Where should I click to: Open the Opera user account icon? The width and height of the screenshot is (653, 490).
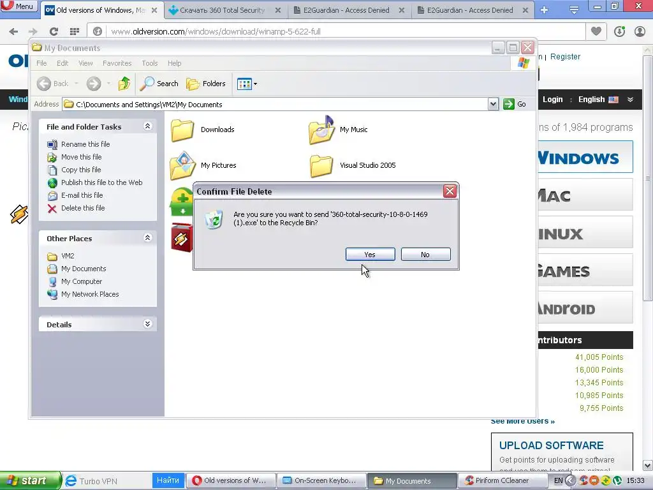point(640,31)
